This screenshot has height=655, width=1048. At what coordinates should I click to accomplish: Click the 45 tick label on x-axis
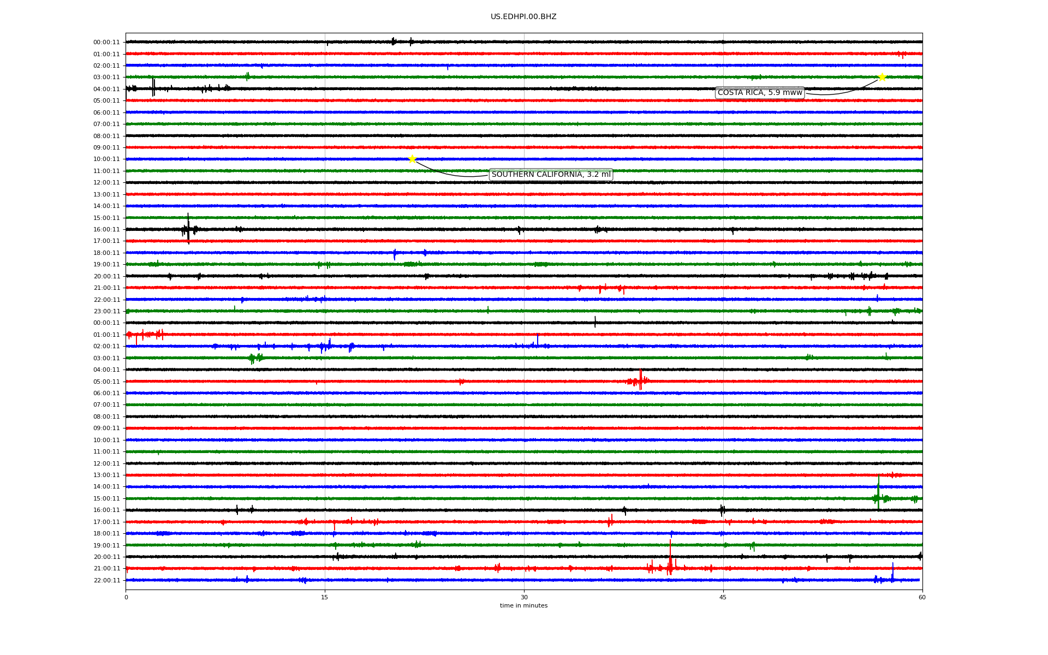tap(723, 597)
